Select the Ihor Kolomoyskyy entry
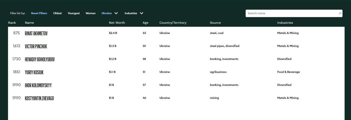This screenshot has height=120, width=351. pyautogui.click(x=38, y=85)
